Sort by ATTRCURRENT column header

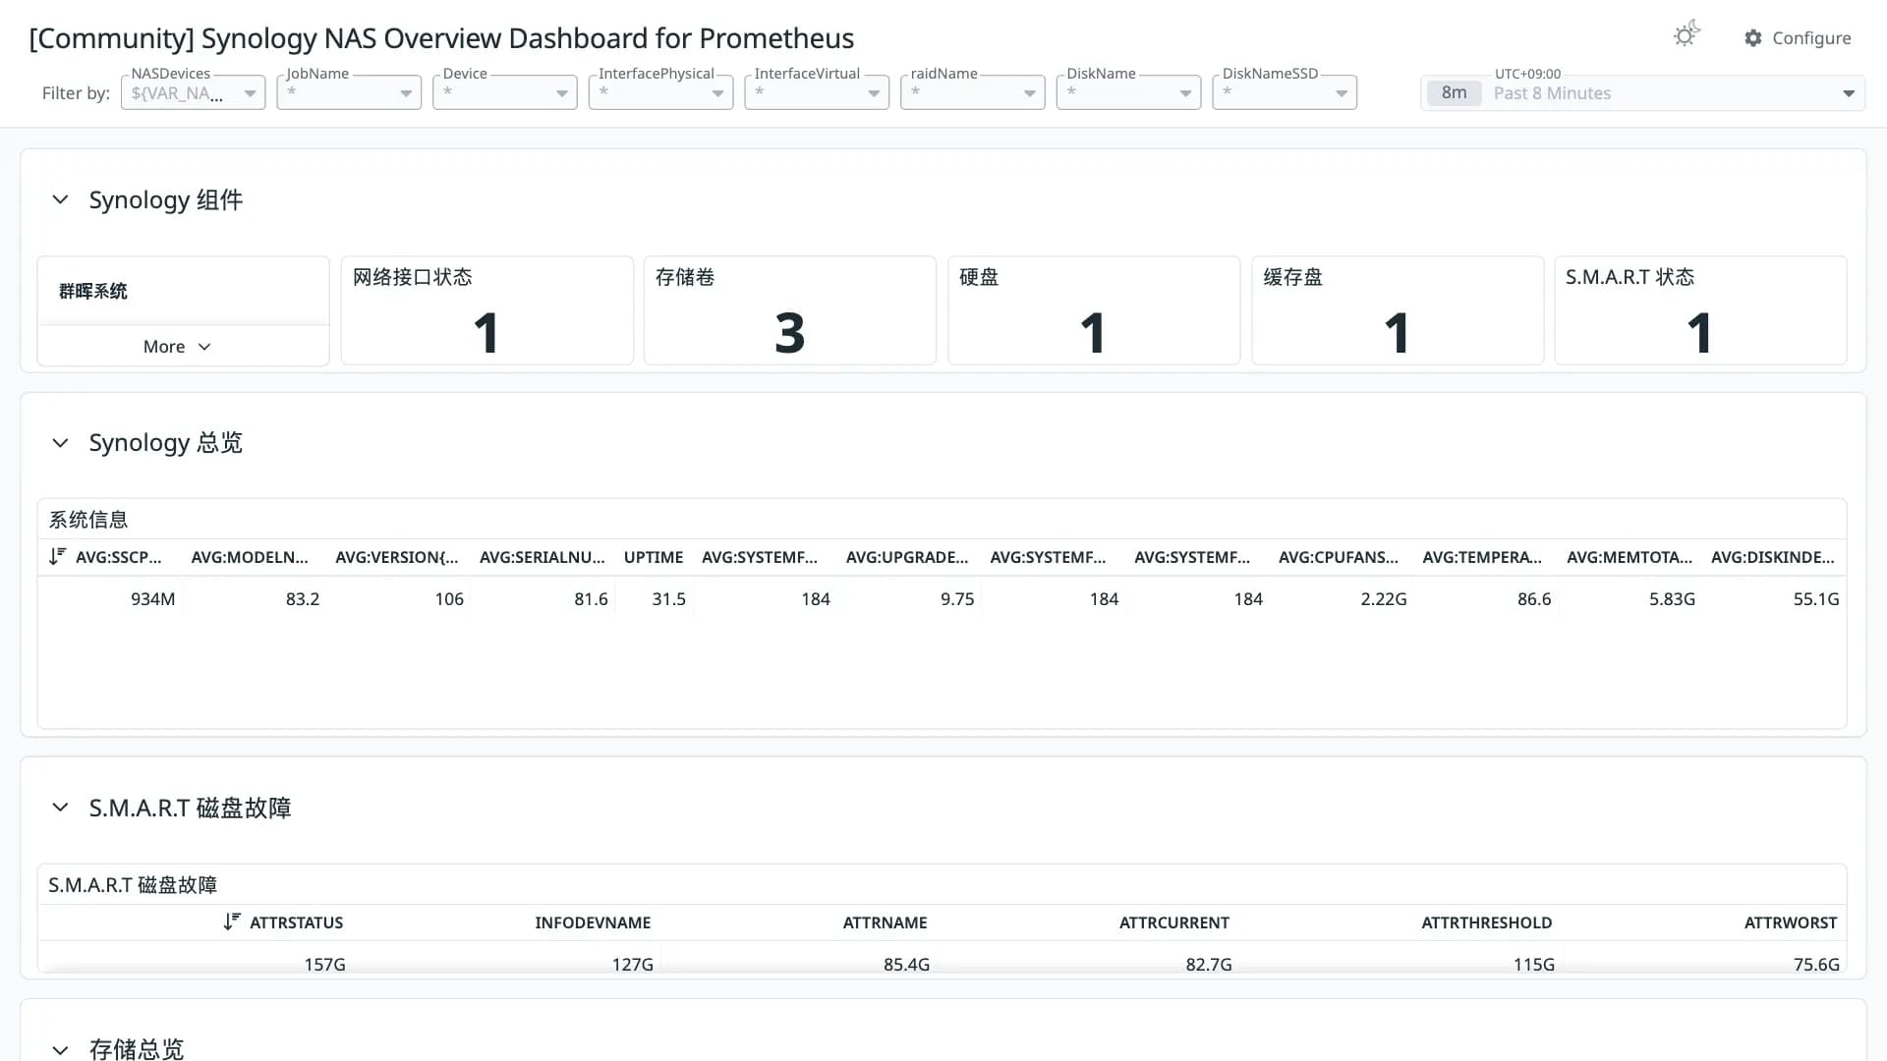coord(1174,922)
